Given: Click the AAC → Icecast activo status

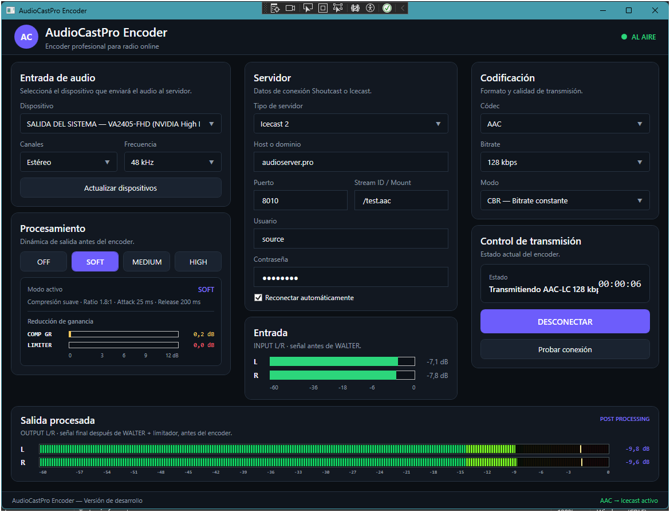Looking at the screenshot, I should (x=629, y=501).
